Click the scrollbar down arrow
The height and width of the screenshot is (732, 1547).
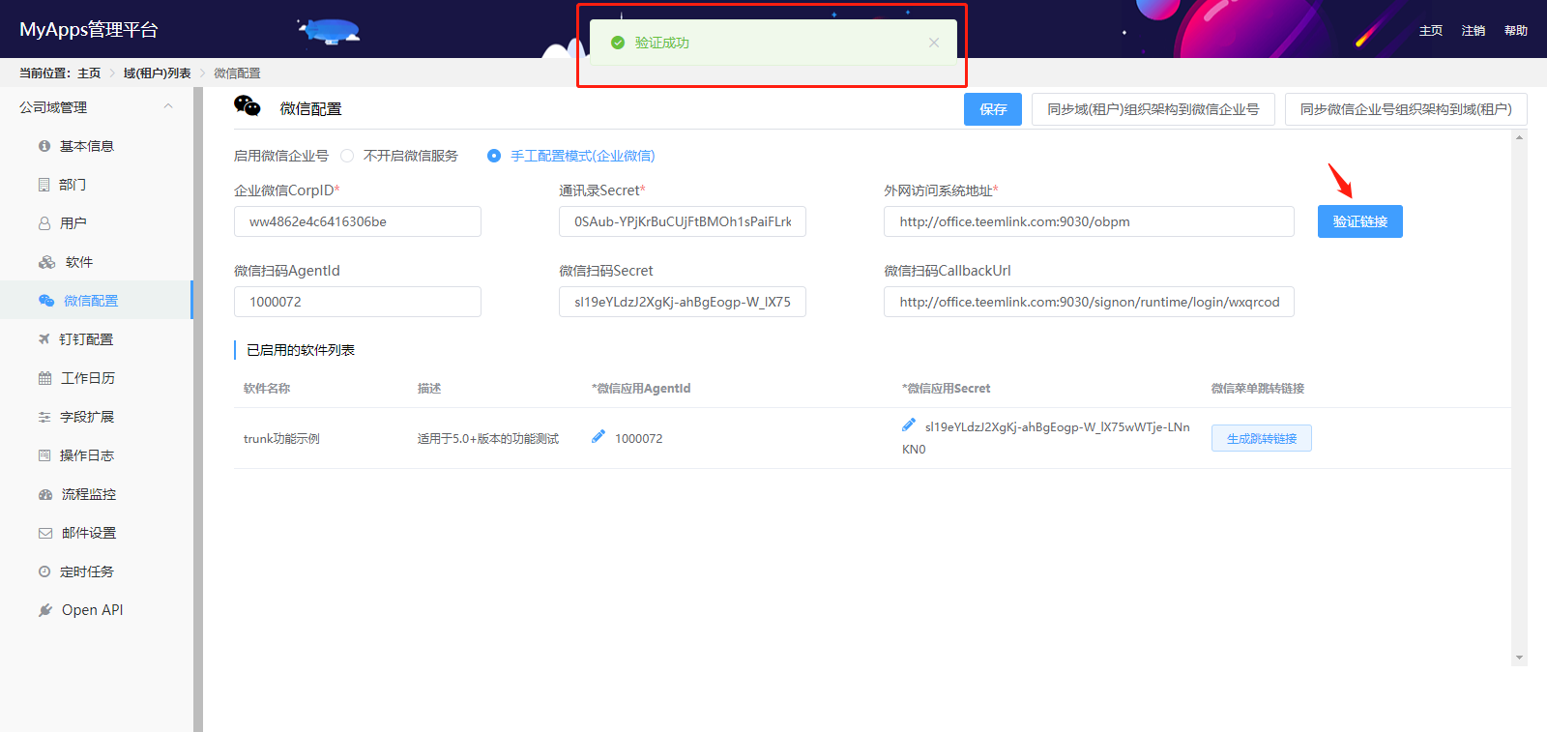pyautogui.click(x=1519, y=658)
